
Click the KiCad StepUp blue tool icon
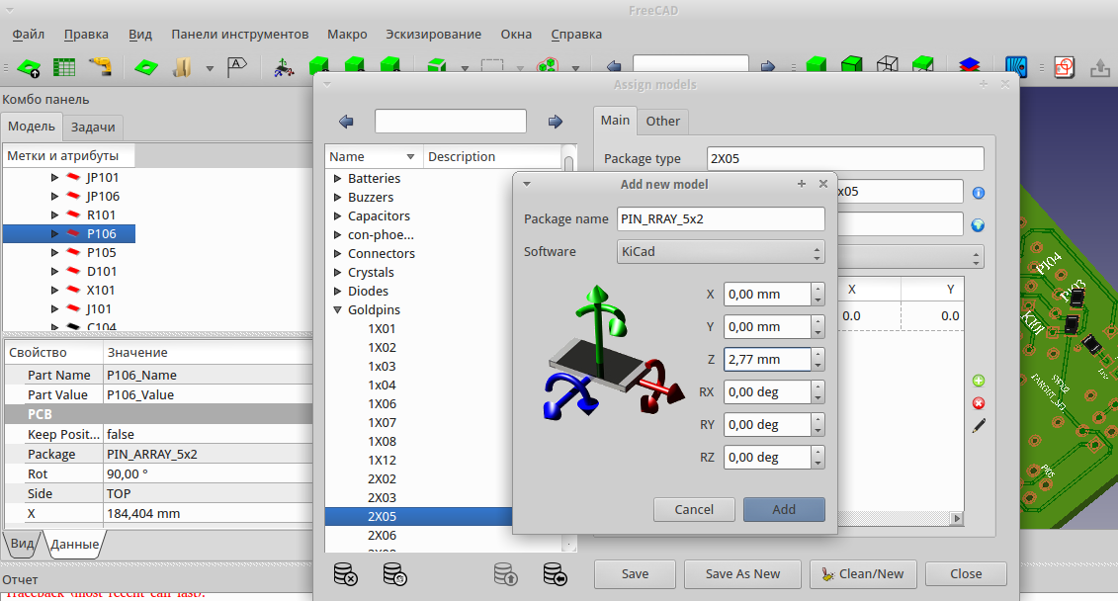(1015, 64)
